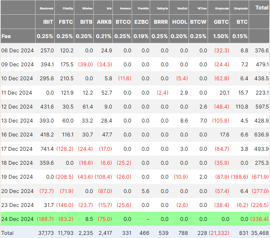270x238 pixels.
Task: Select the HODL ticker header
Action: click(x=180, y=22)
